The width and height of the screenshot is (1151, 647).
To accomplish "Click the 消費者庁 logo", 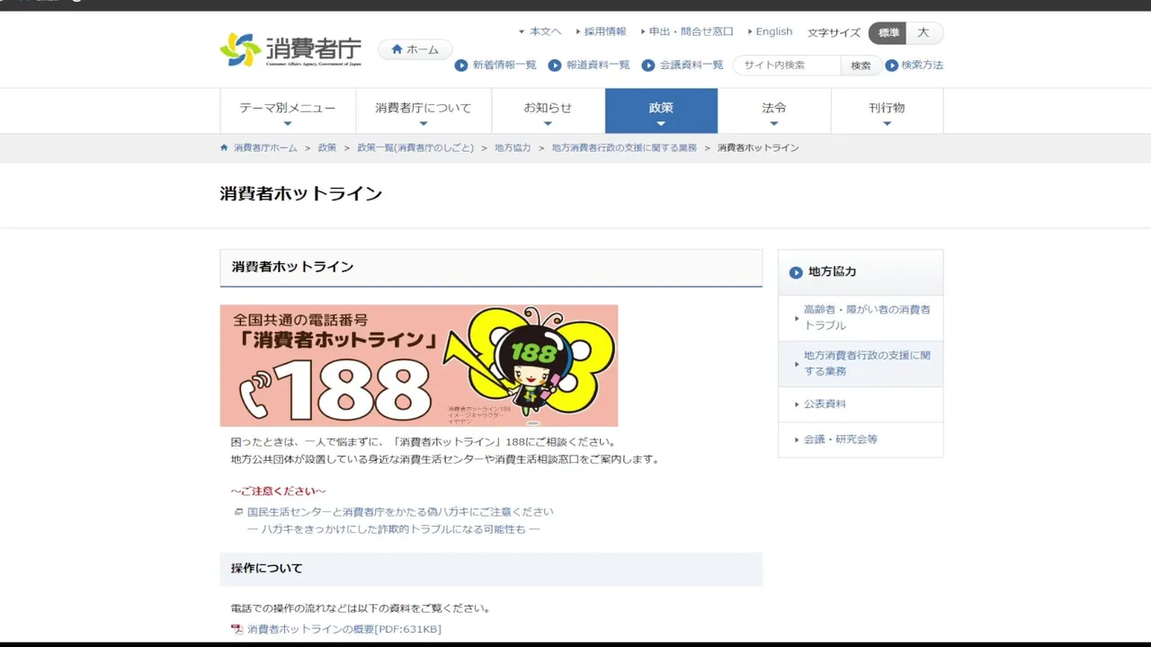I will pyautogui.click(x=290, y=50).
